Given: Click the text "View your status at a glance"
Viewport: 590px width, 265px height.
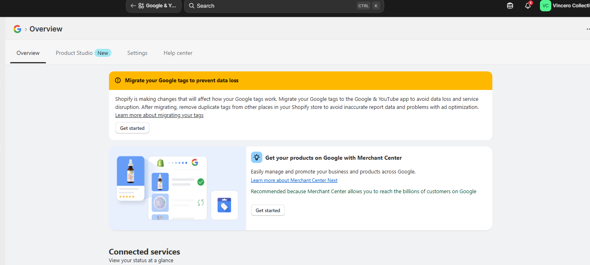Looking at the screenshot, I should pos(141,261).
